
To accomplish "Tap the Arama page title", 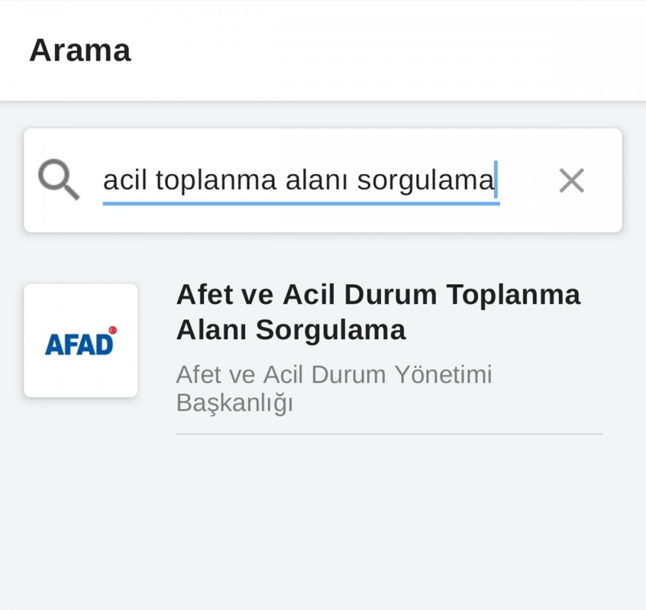I will click(x=80, y=50).
